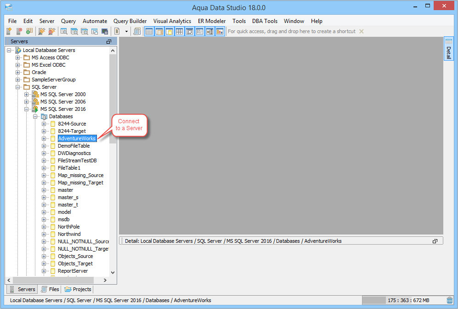The width and height of the screenshot is (458, 309).
Task: Open the Query Builder menu
Action: coord(130,21)
